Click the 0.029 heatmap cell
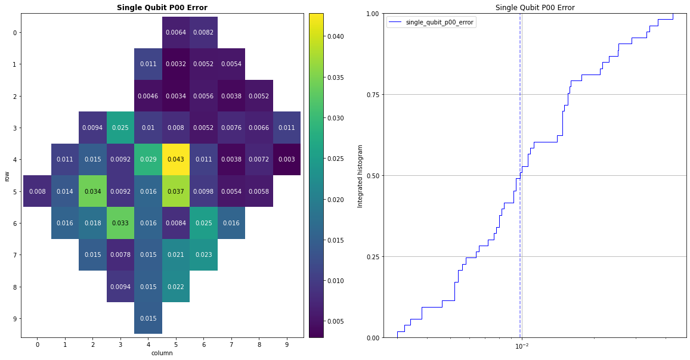Image resolution: width=690 pixels, height=360 pixels. click(148, 160)
